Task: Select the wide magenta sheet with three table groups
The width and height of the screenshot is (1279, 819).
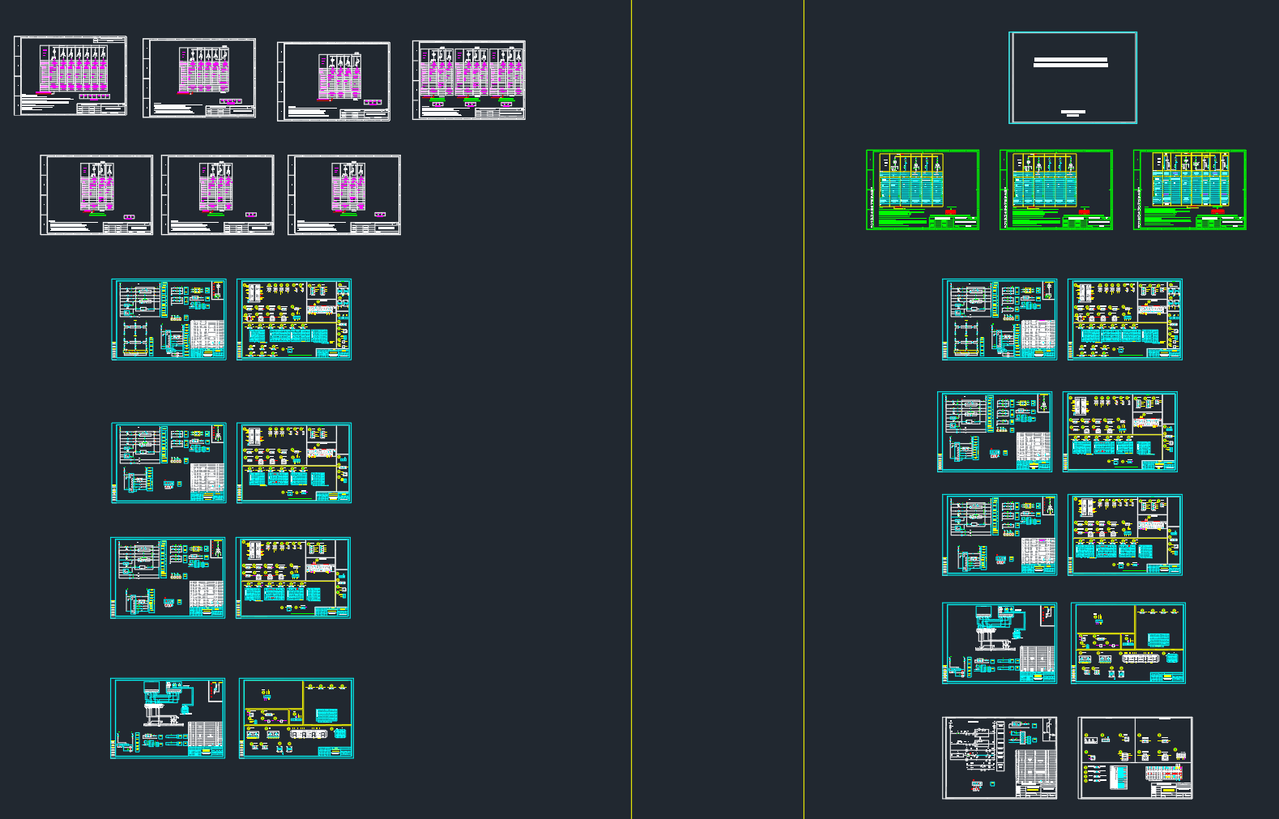Action: (469, 80)
